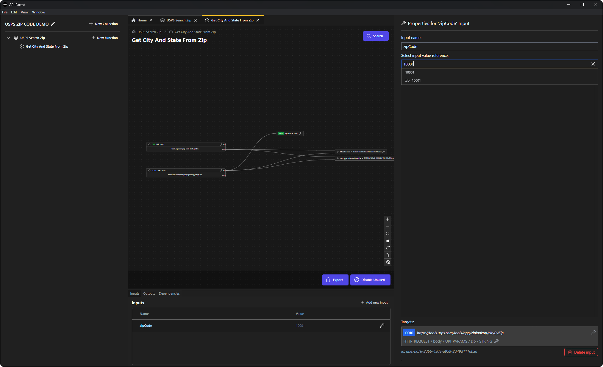
Task: Click the refresh layout icon
Action: [388, 248]
